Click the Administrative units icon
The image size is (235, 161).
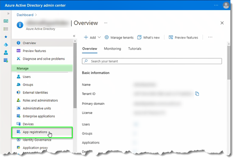(x=18, y=108)
